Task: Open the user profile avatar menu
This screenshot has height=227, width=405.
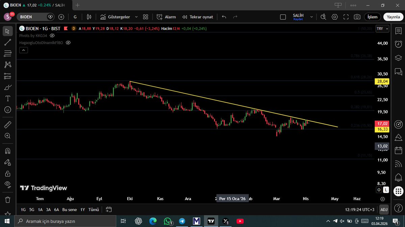Action: (8, 17)
